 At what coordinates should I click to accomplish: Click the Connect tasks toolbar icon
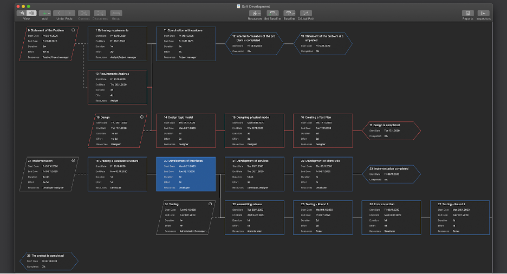tap(84, 13)
